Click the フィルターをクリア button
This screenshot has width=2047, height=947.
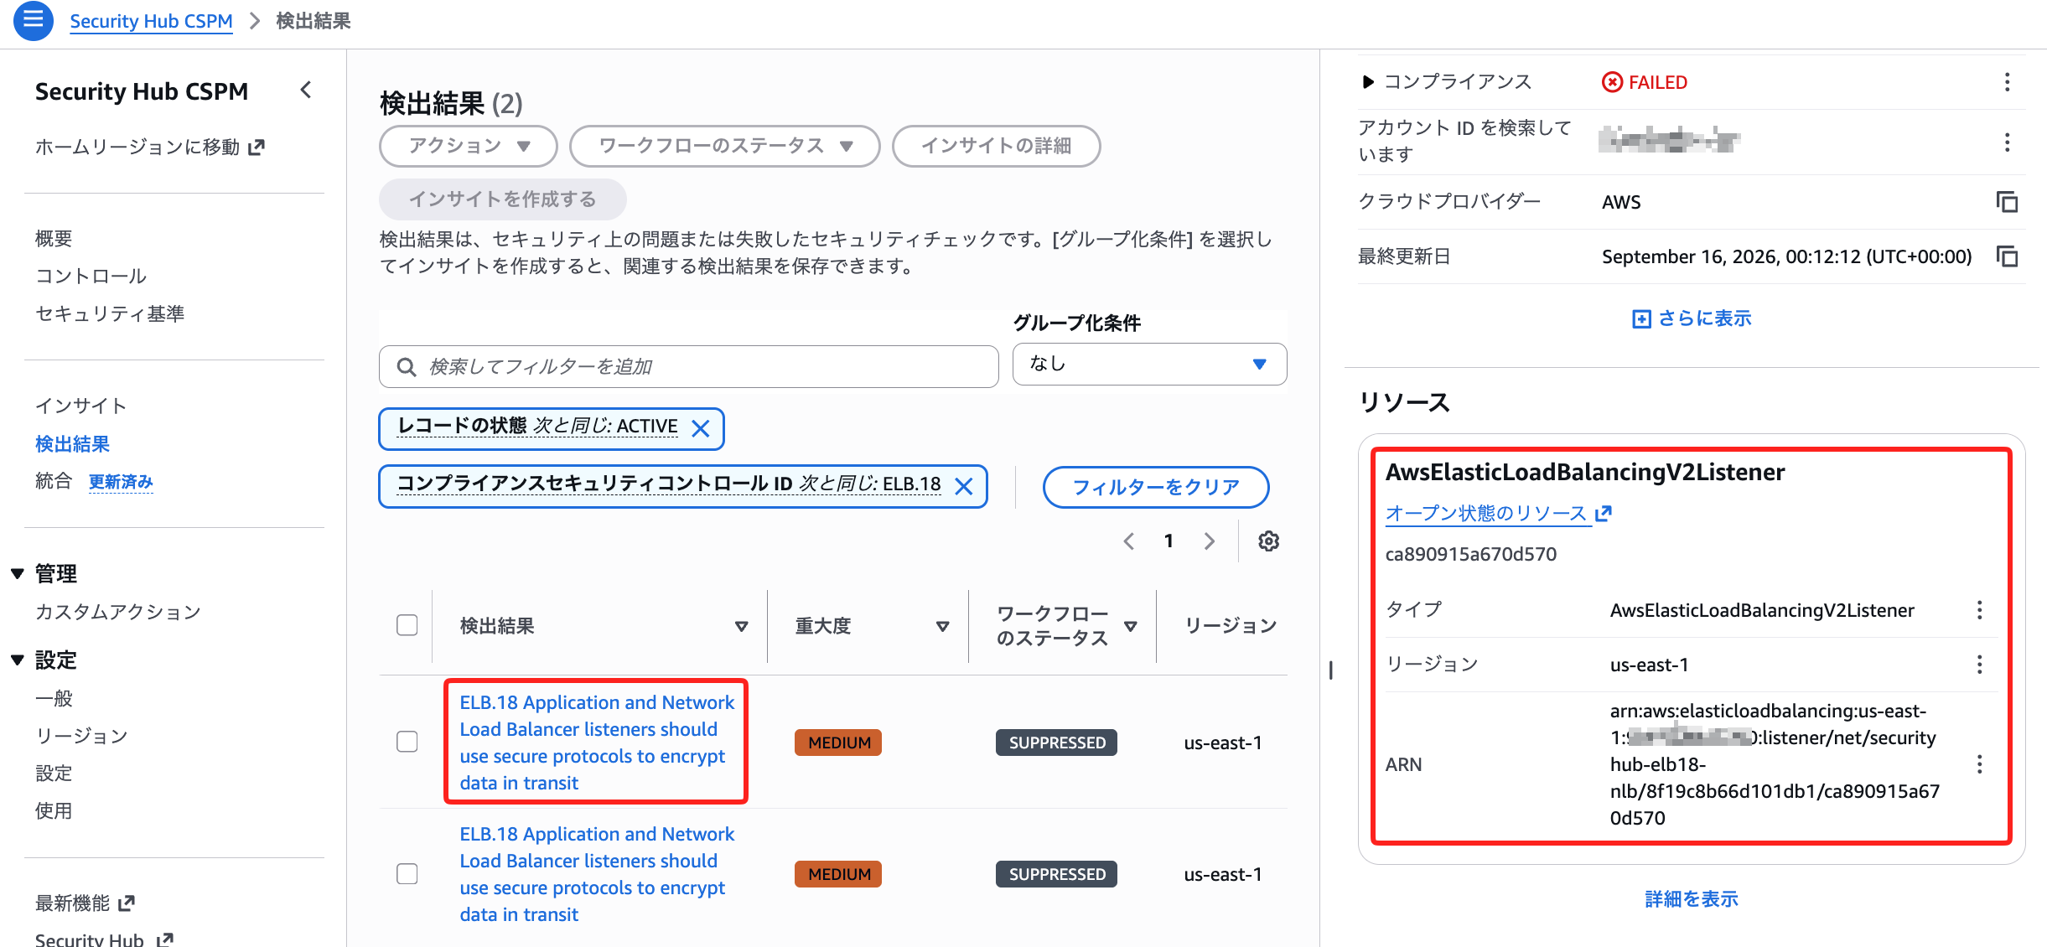pos(1156,488)
